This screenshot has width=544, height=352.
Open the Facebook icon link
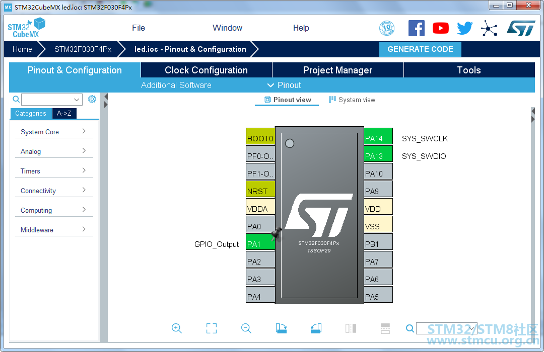point(417,28)
